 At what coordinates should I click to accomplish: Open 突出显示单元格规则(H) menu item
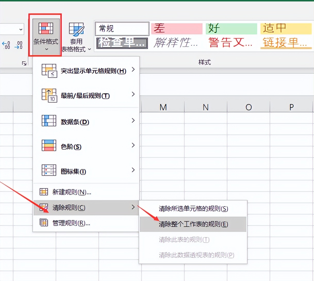click(x=86, y=71)
